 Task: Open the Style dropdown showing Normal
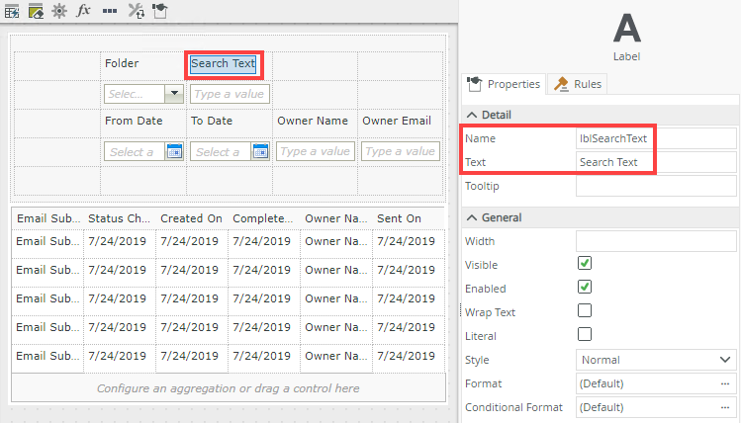tap(656, 360)
